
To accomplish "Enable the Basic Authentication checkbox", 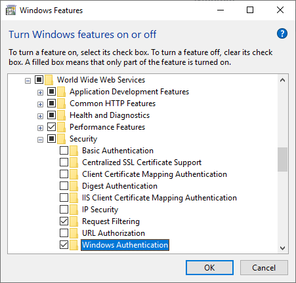I will tap(64, 151).
